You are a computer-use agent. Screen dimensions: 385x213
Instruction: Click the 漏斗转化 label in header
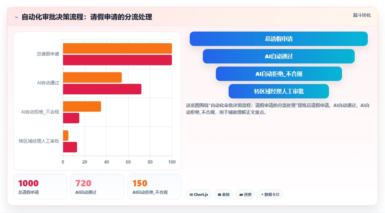[x=362, y=15]
